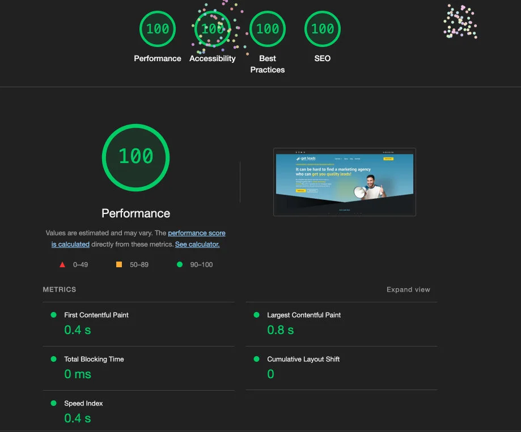
Task: Click the 0 ms Total Blocking Time value
Action: click(x=78, y=374)
